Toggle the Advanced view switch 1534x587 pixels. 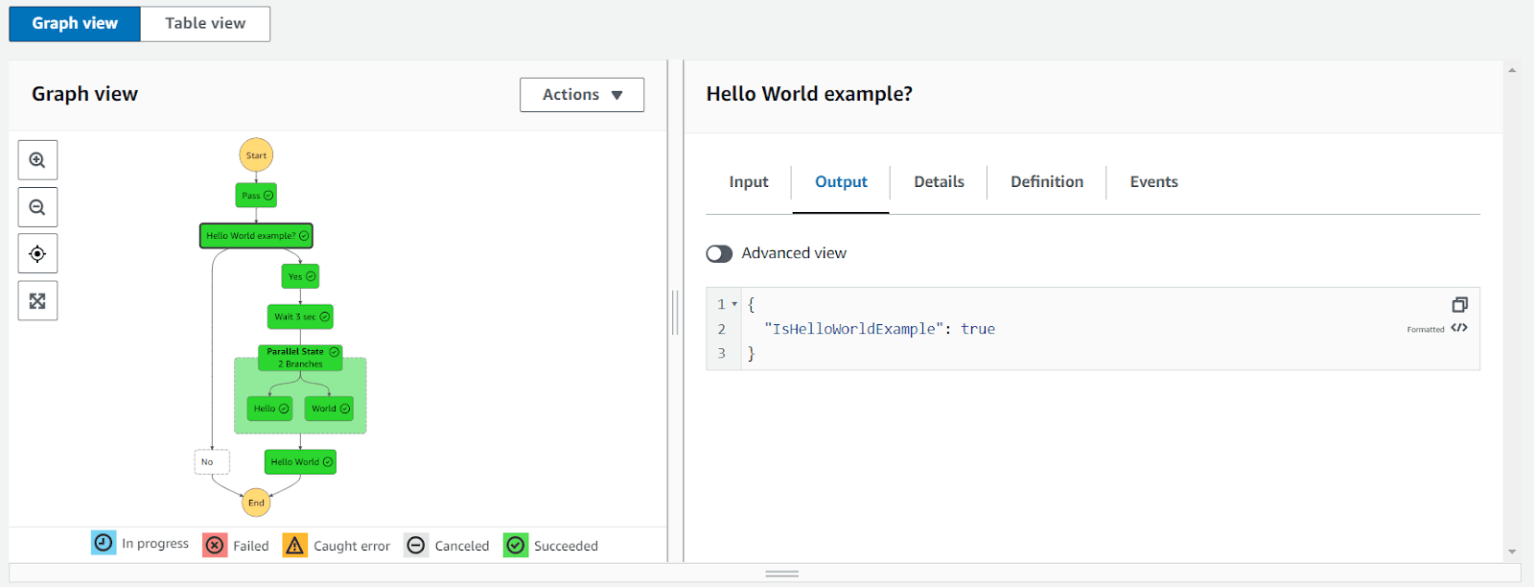click(x=719, y=253)
